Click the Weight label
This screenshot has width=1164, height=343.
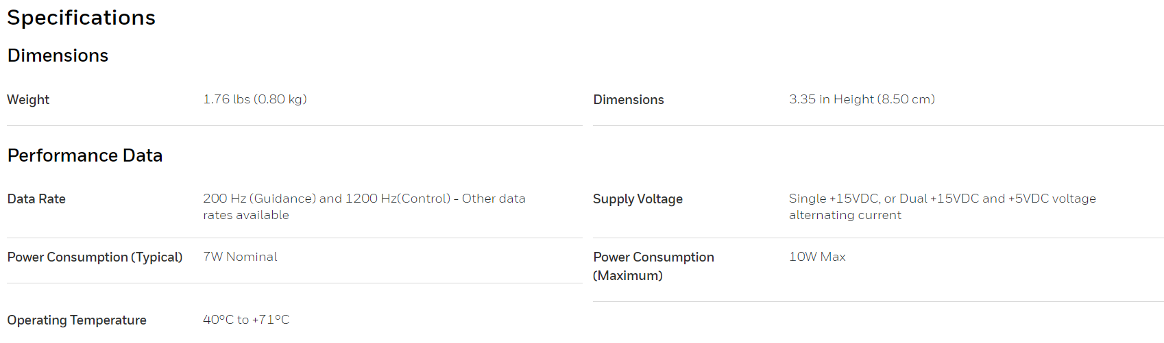click(28, 100)
